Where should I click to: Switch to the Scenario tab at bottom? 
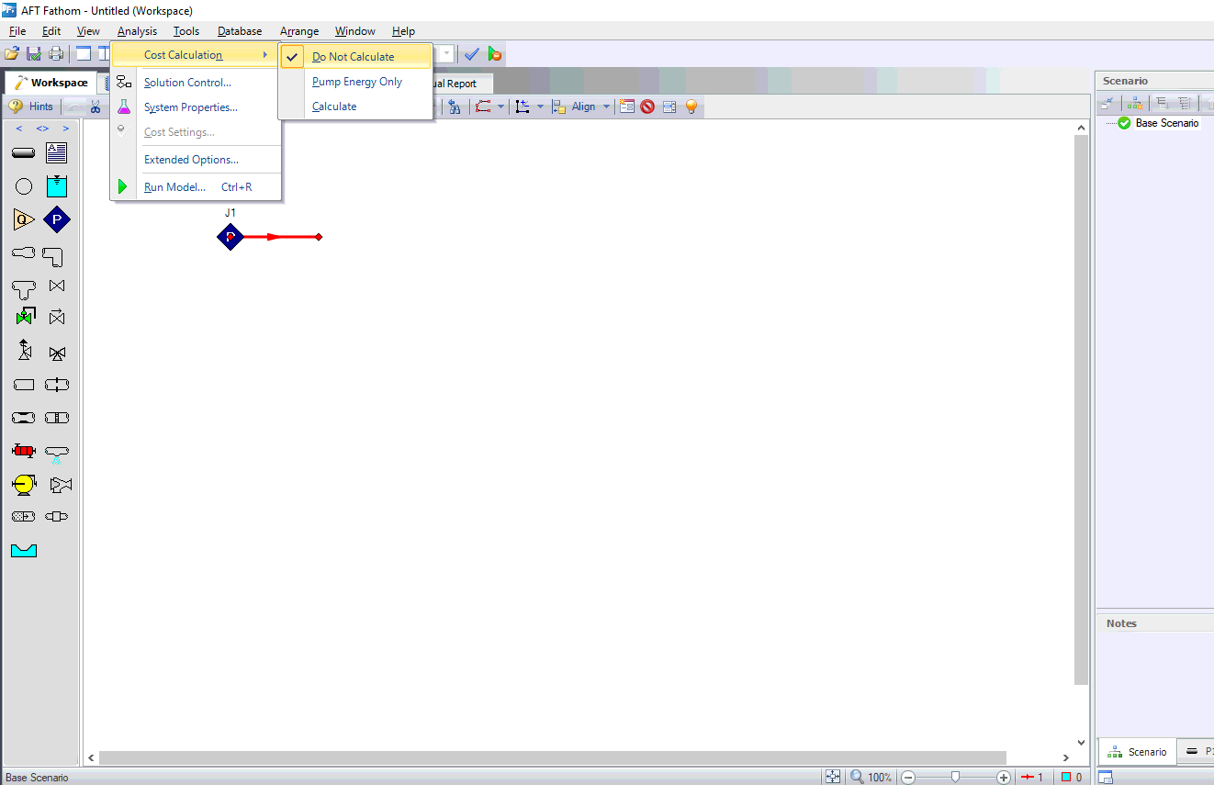coord(1138,752)
